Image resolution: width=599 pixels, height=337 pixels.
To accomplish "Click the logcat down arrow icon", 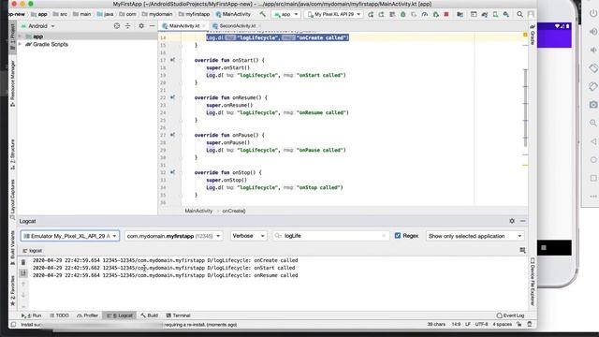I will point(23,295).
